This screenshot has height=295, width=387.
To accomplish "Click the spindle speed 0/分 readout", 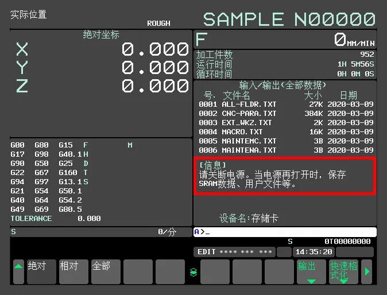I will pos(167,232).
